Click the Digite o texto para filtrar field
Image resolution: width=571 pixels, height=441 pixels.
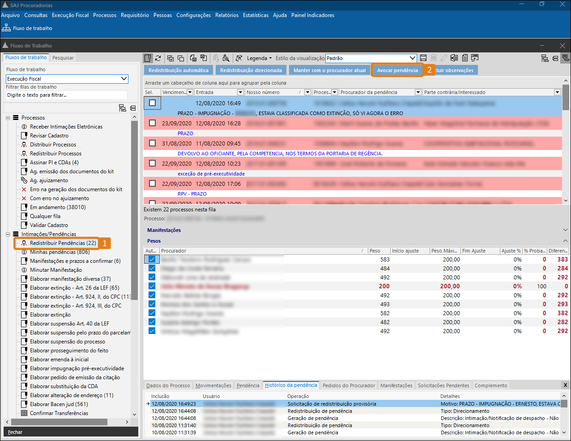click(66, 95)
